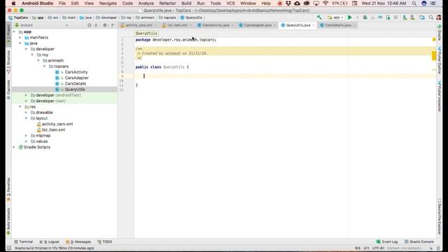The width and height of the screenshot is (448, 252).
Task: Open the Navigate menu
Action: click(108, 3)
